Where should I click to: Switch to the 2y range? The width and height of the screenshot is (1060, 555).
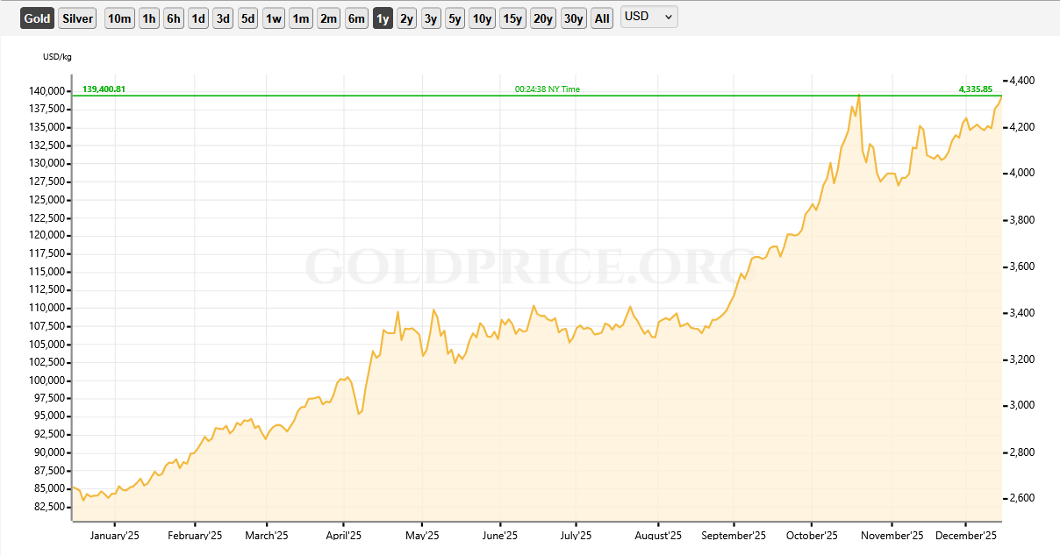click(406, 18)
